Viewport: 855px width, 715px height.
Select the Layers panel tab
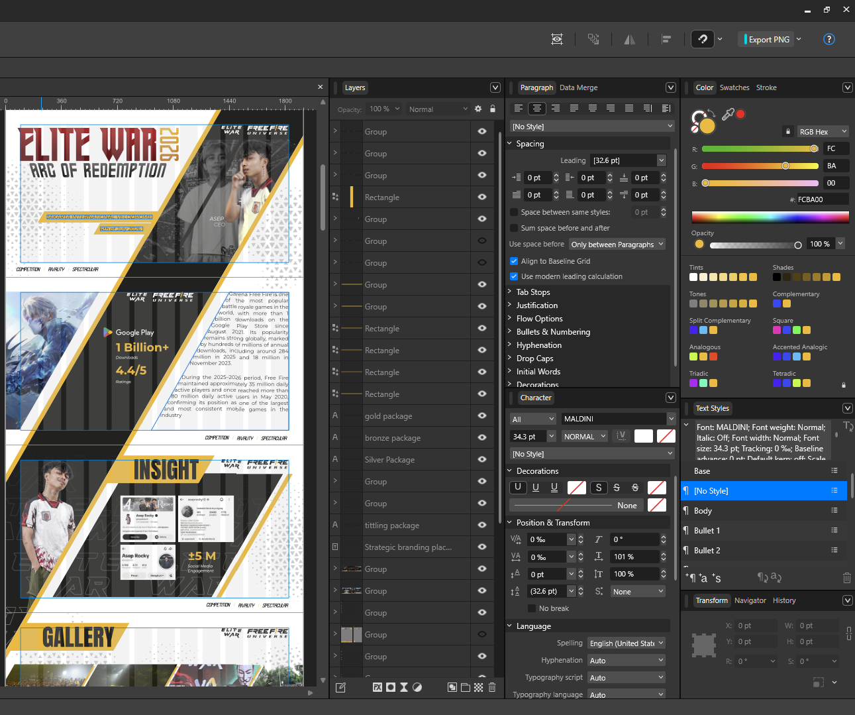(x=355, y=87)
